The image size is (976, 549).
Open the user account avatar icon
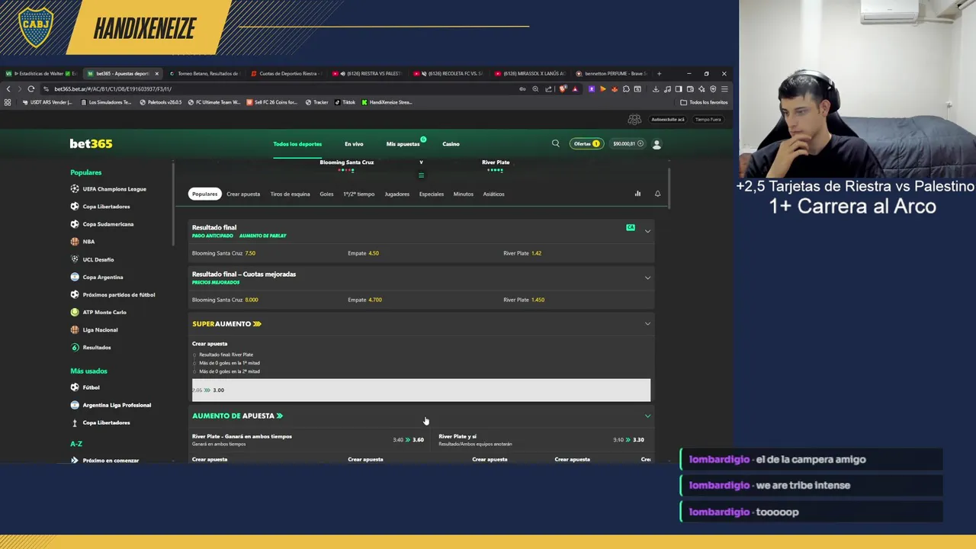tap(657, 143)
